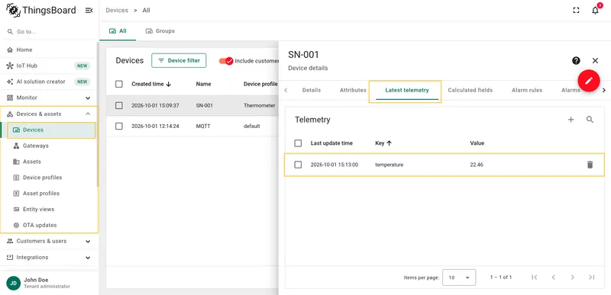The height and width of the screenshot is (295, 611).
Task: Switch to the Alarm rules tab
Action: point(527,90)
